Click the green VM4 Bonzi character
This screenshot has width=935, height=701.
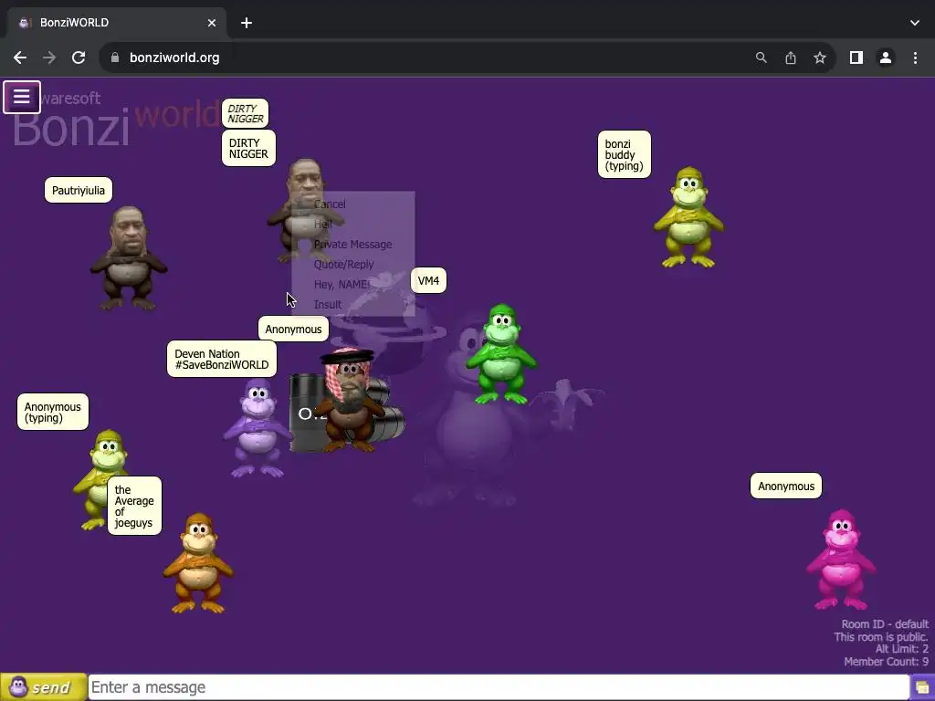click(501, 354)
